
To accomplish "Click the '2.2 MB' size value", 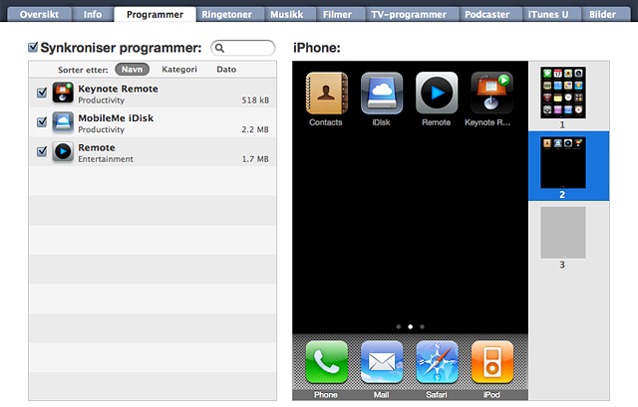I will [255, 129].
